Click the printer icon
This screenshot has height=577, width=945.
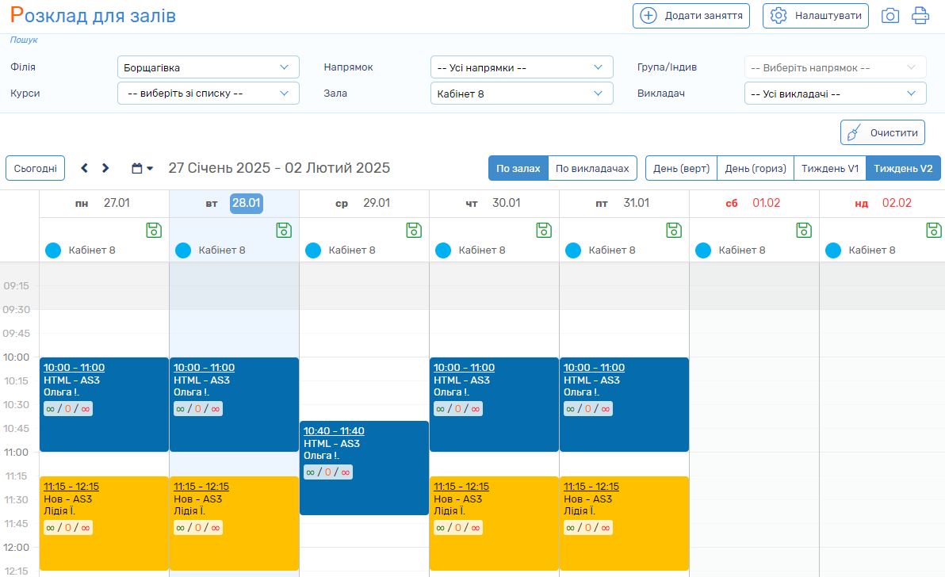click(x=920, y=16)
